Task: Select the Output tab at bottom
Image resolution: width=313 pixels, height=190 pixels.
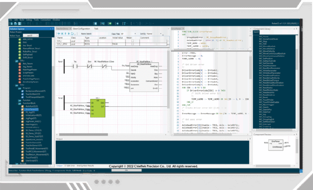Action: (59, 166)
